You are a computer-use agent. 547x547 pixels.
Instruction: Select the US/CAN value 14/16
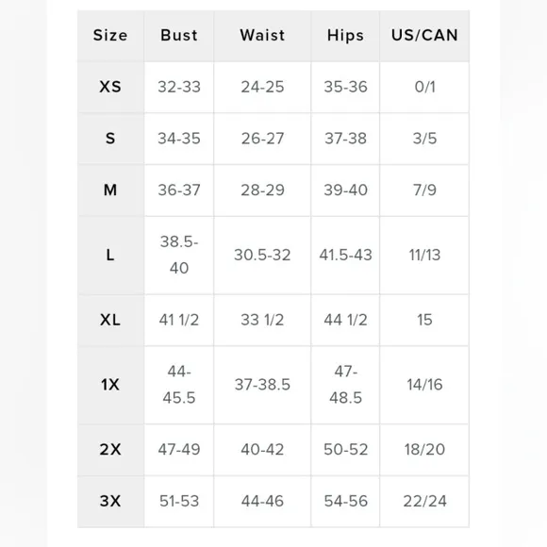coord(424,385)
